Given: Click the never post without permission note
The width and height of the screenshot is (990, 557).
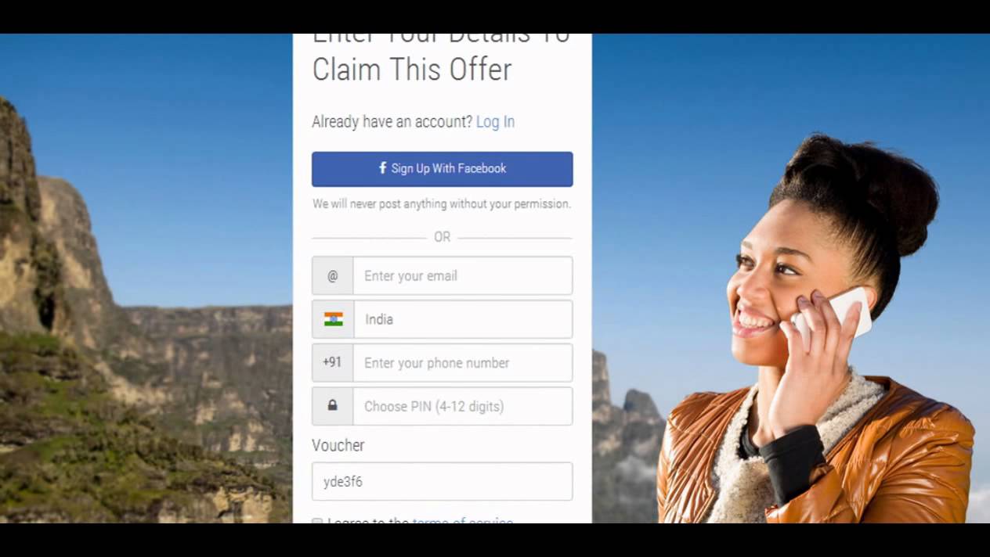Looking at the screenshot, I should pos(442,203).
